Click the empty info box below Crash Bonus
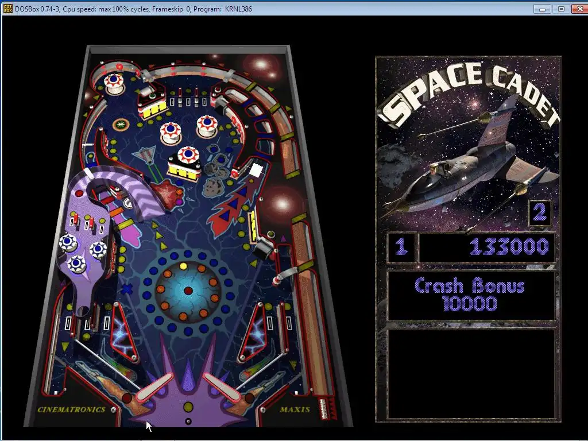The height and width of the screenshot is (441, 588). pyautogui.click(x=471, y=374)
